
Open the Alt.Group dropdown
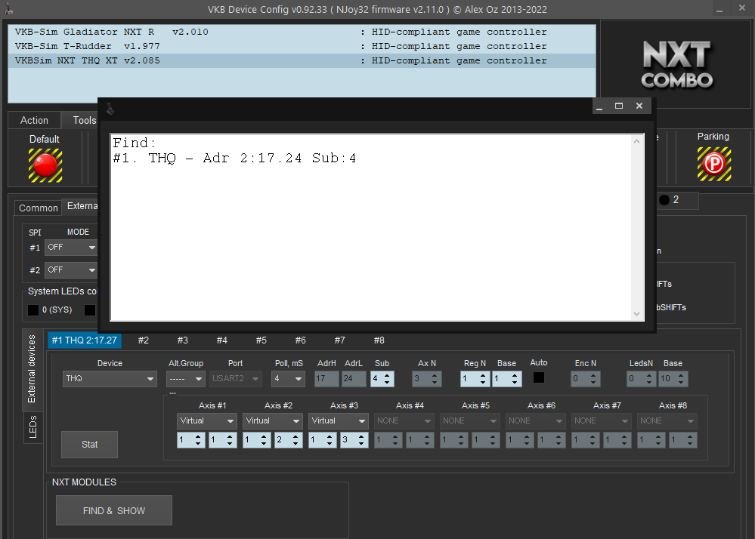(186, 379)
